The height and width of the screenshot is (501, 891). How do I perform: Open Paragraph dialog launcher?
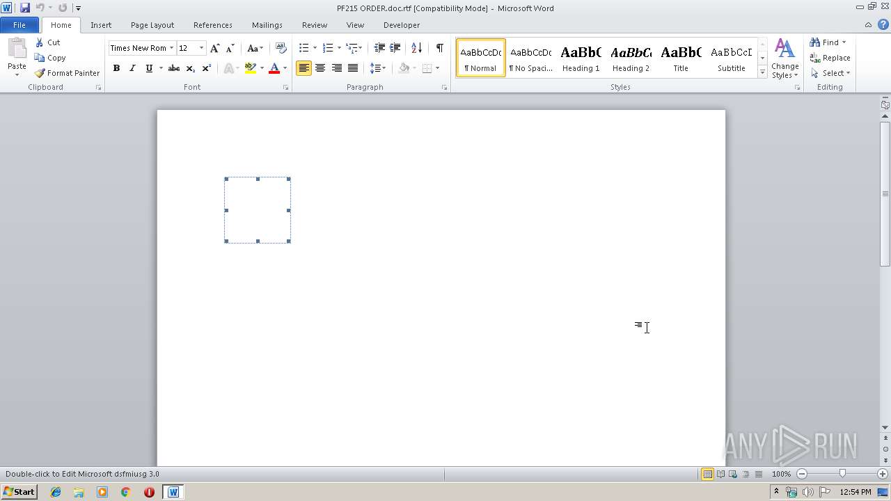coord(445,88)
